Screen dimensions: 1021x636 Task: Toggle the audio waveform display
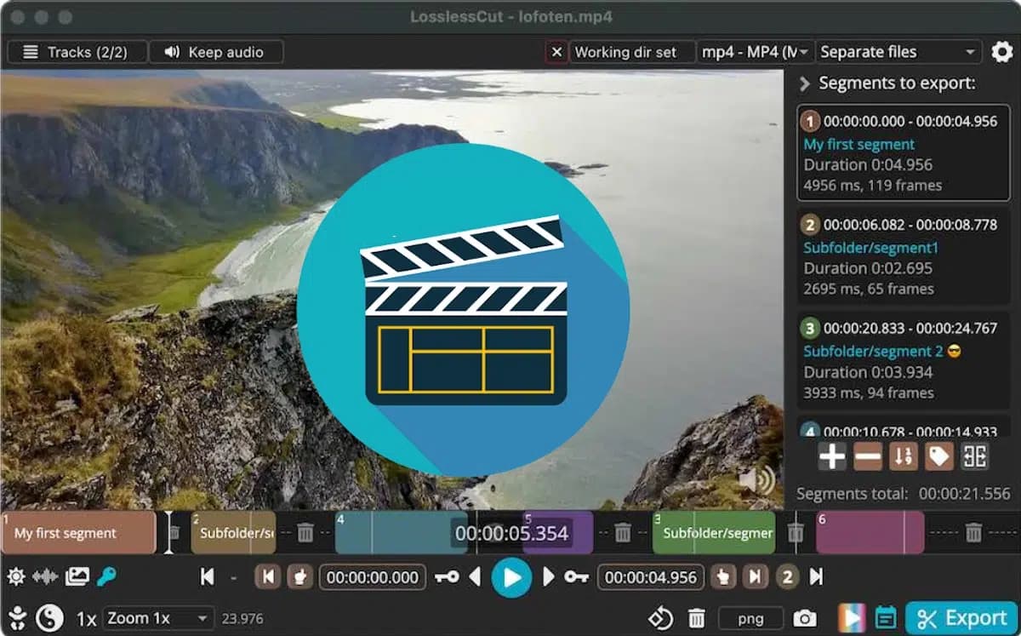coord(45,577)
